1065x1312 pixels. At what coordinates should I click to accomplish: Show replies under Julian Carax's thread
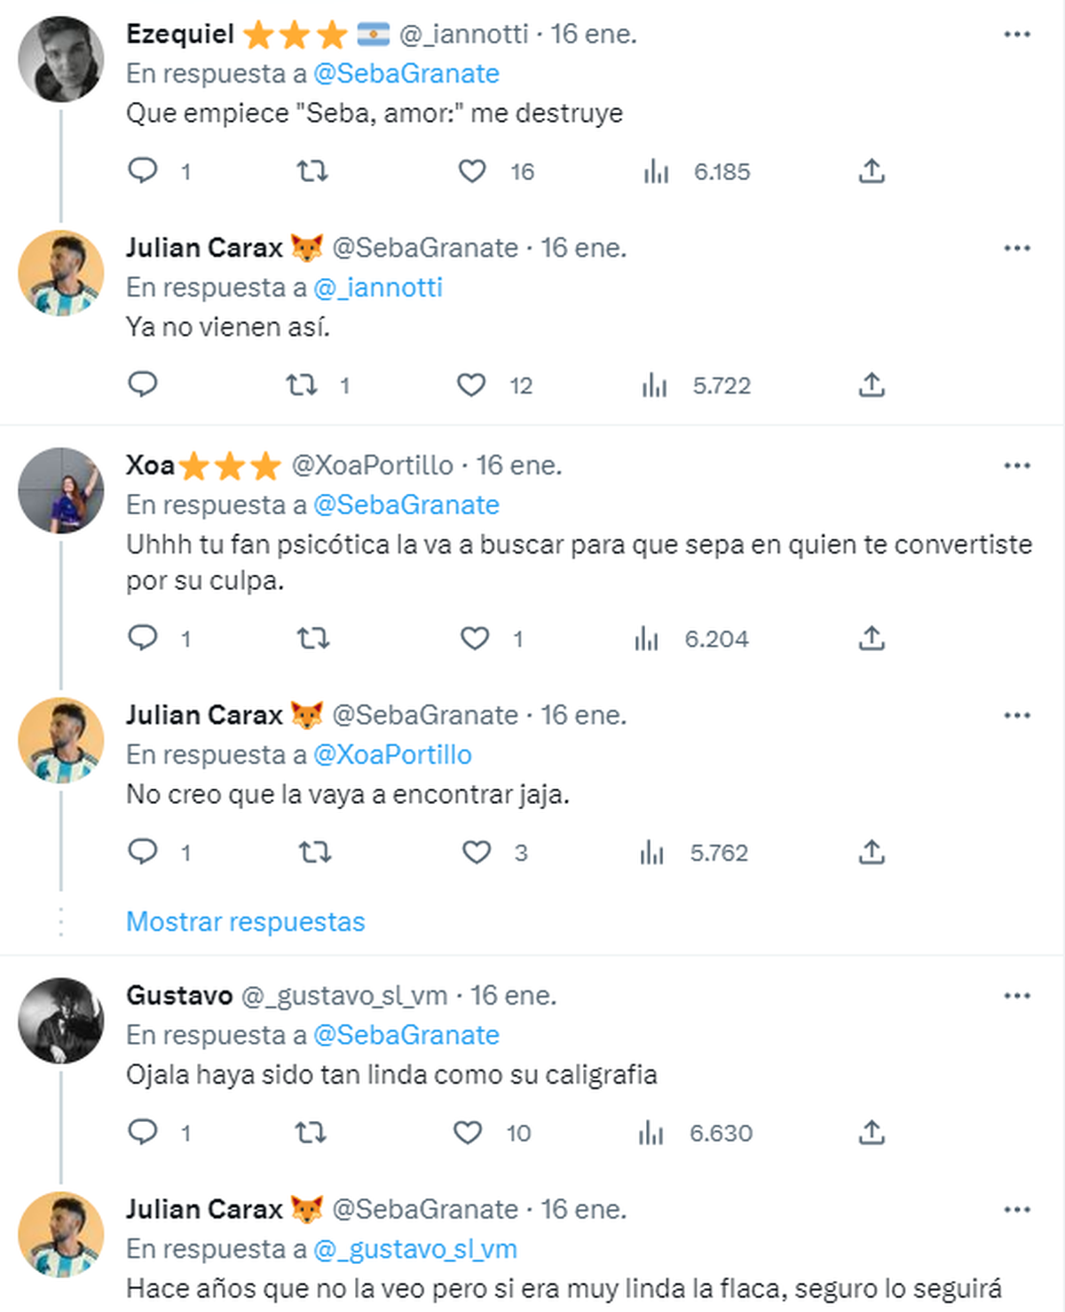247,921
